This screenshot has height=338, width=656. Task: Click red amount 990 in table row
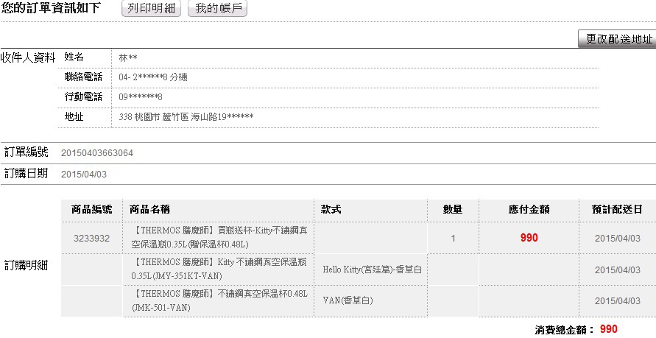coord(529,238)
